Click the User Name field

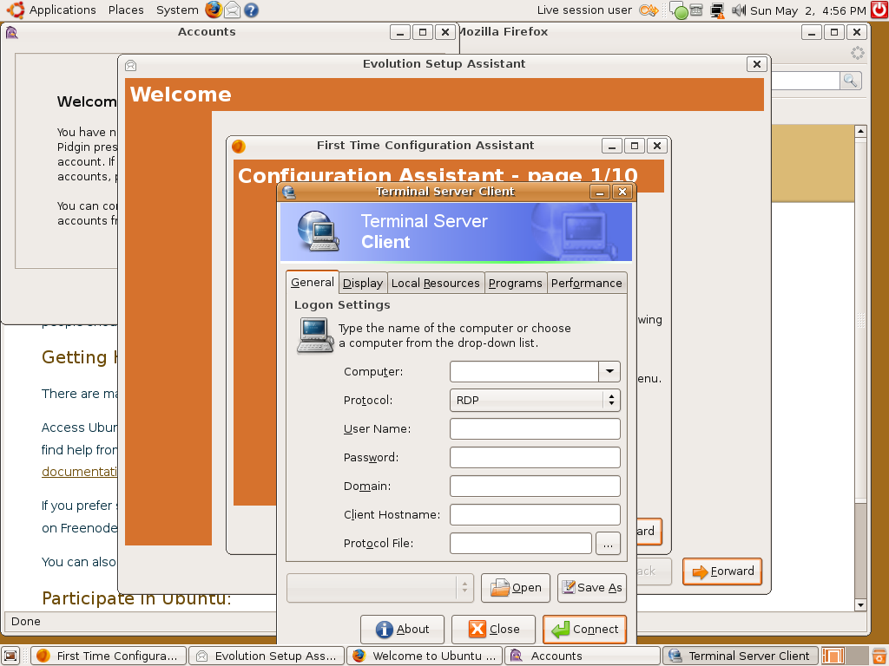[x=535, y=428]
